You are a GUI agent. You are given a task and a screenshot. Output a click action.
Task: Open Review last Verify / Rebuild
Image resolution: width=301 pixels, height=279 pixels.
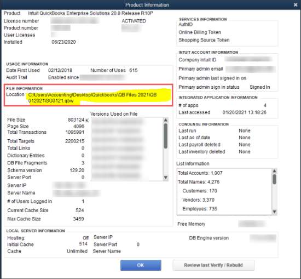pyautogui.click(x=213, y=265)
